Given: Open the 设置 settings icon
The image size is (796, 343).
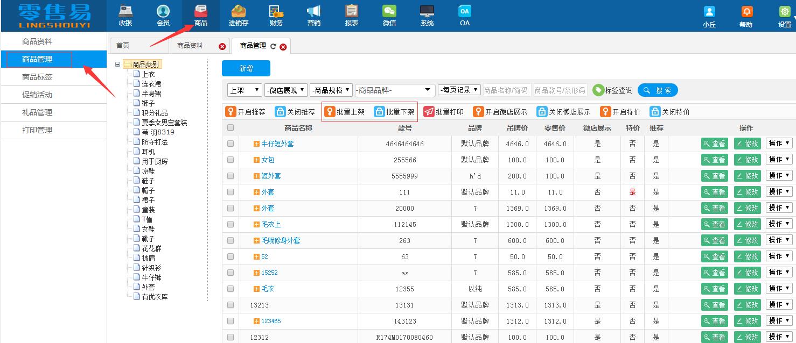Looking at the screenshot, I should (x=785, y=15).
